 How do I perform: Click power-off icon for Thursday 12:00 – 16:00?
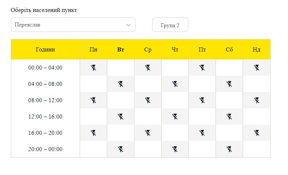(175, 117)
